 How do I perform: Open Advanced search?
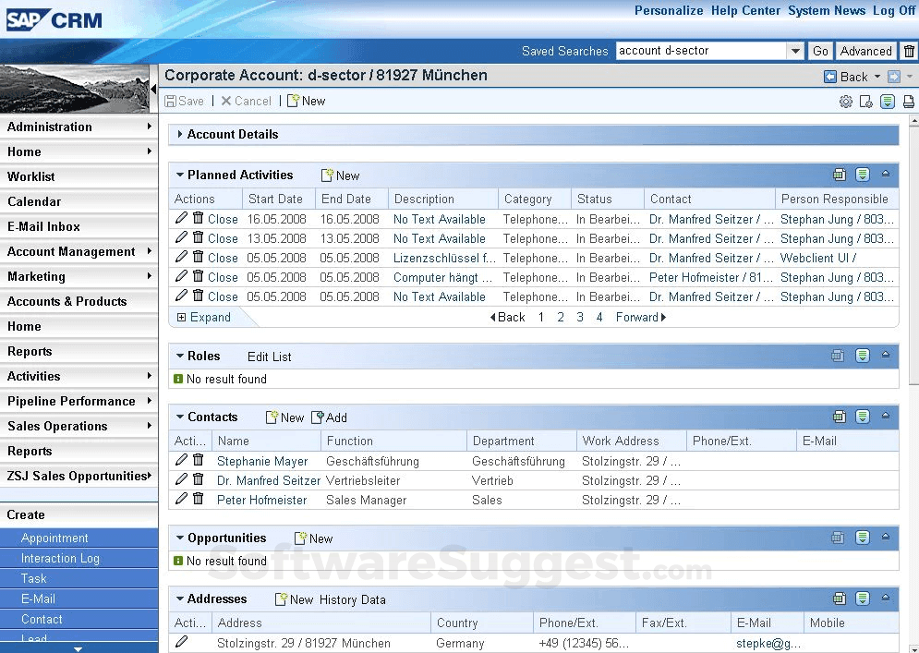[865, 51]
